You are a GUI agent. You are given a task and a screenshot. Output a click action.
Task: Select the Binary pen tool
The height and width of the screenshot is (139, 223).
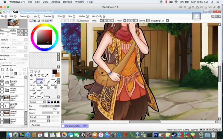click(x=40, y=92)
